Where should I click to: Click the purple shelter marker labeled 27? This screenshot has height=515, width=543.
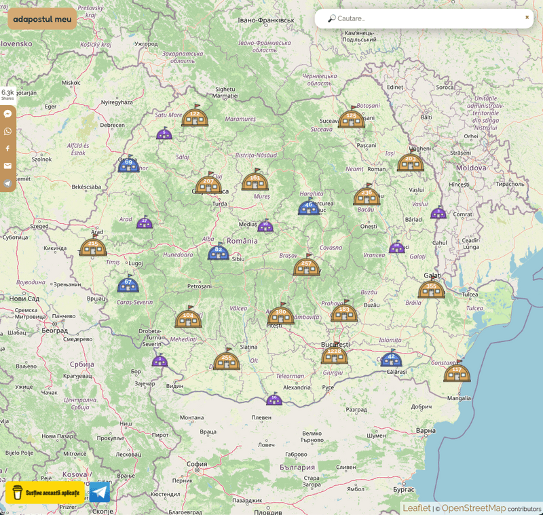[145, 222]
